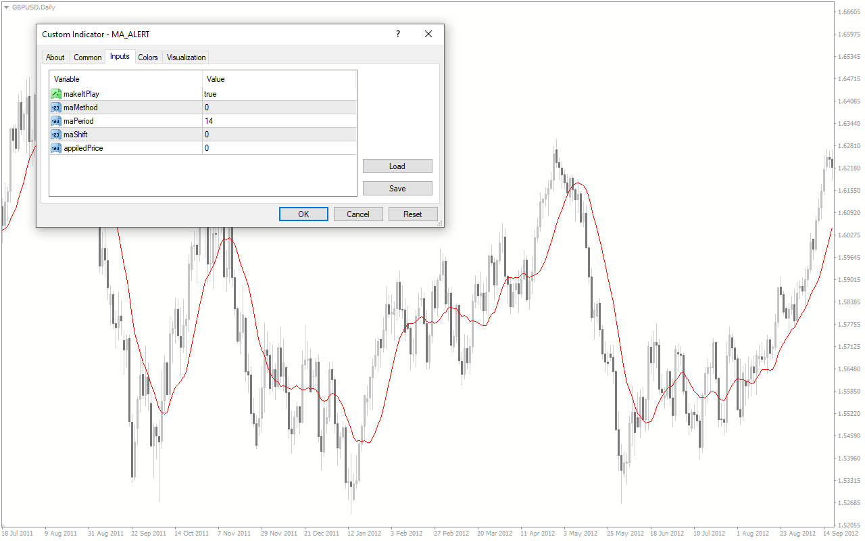Select the 'maPeriod' variable name
865x541 pixels.
click(78, 121)
